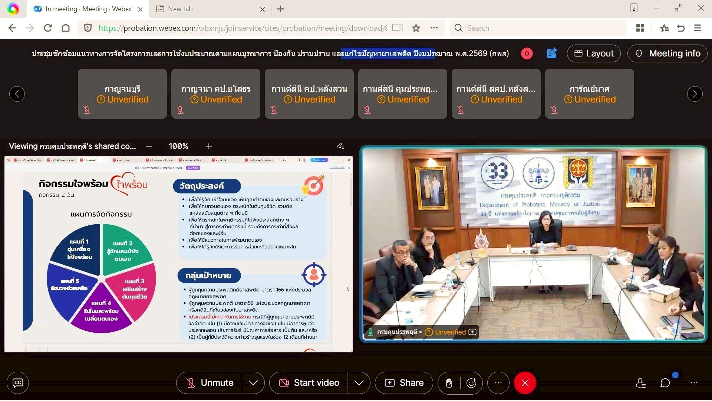The width and height of the screenshot is (712, 401).
Task: Open the reactions smiley icon
Action: coord(471,383)
